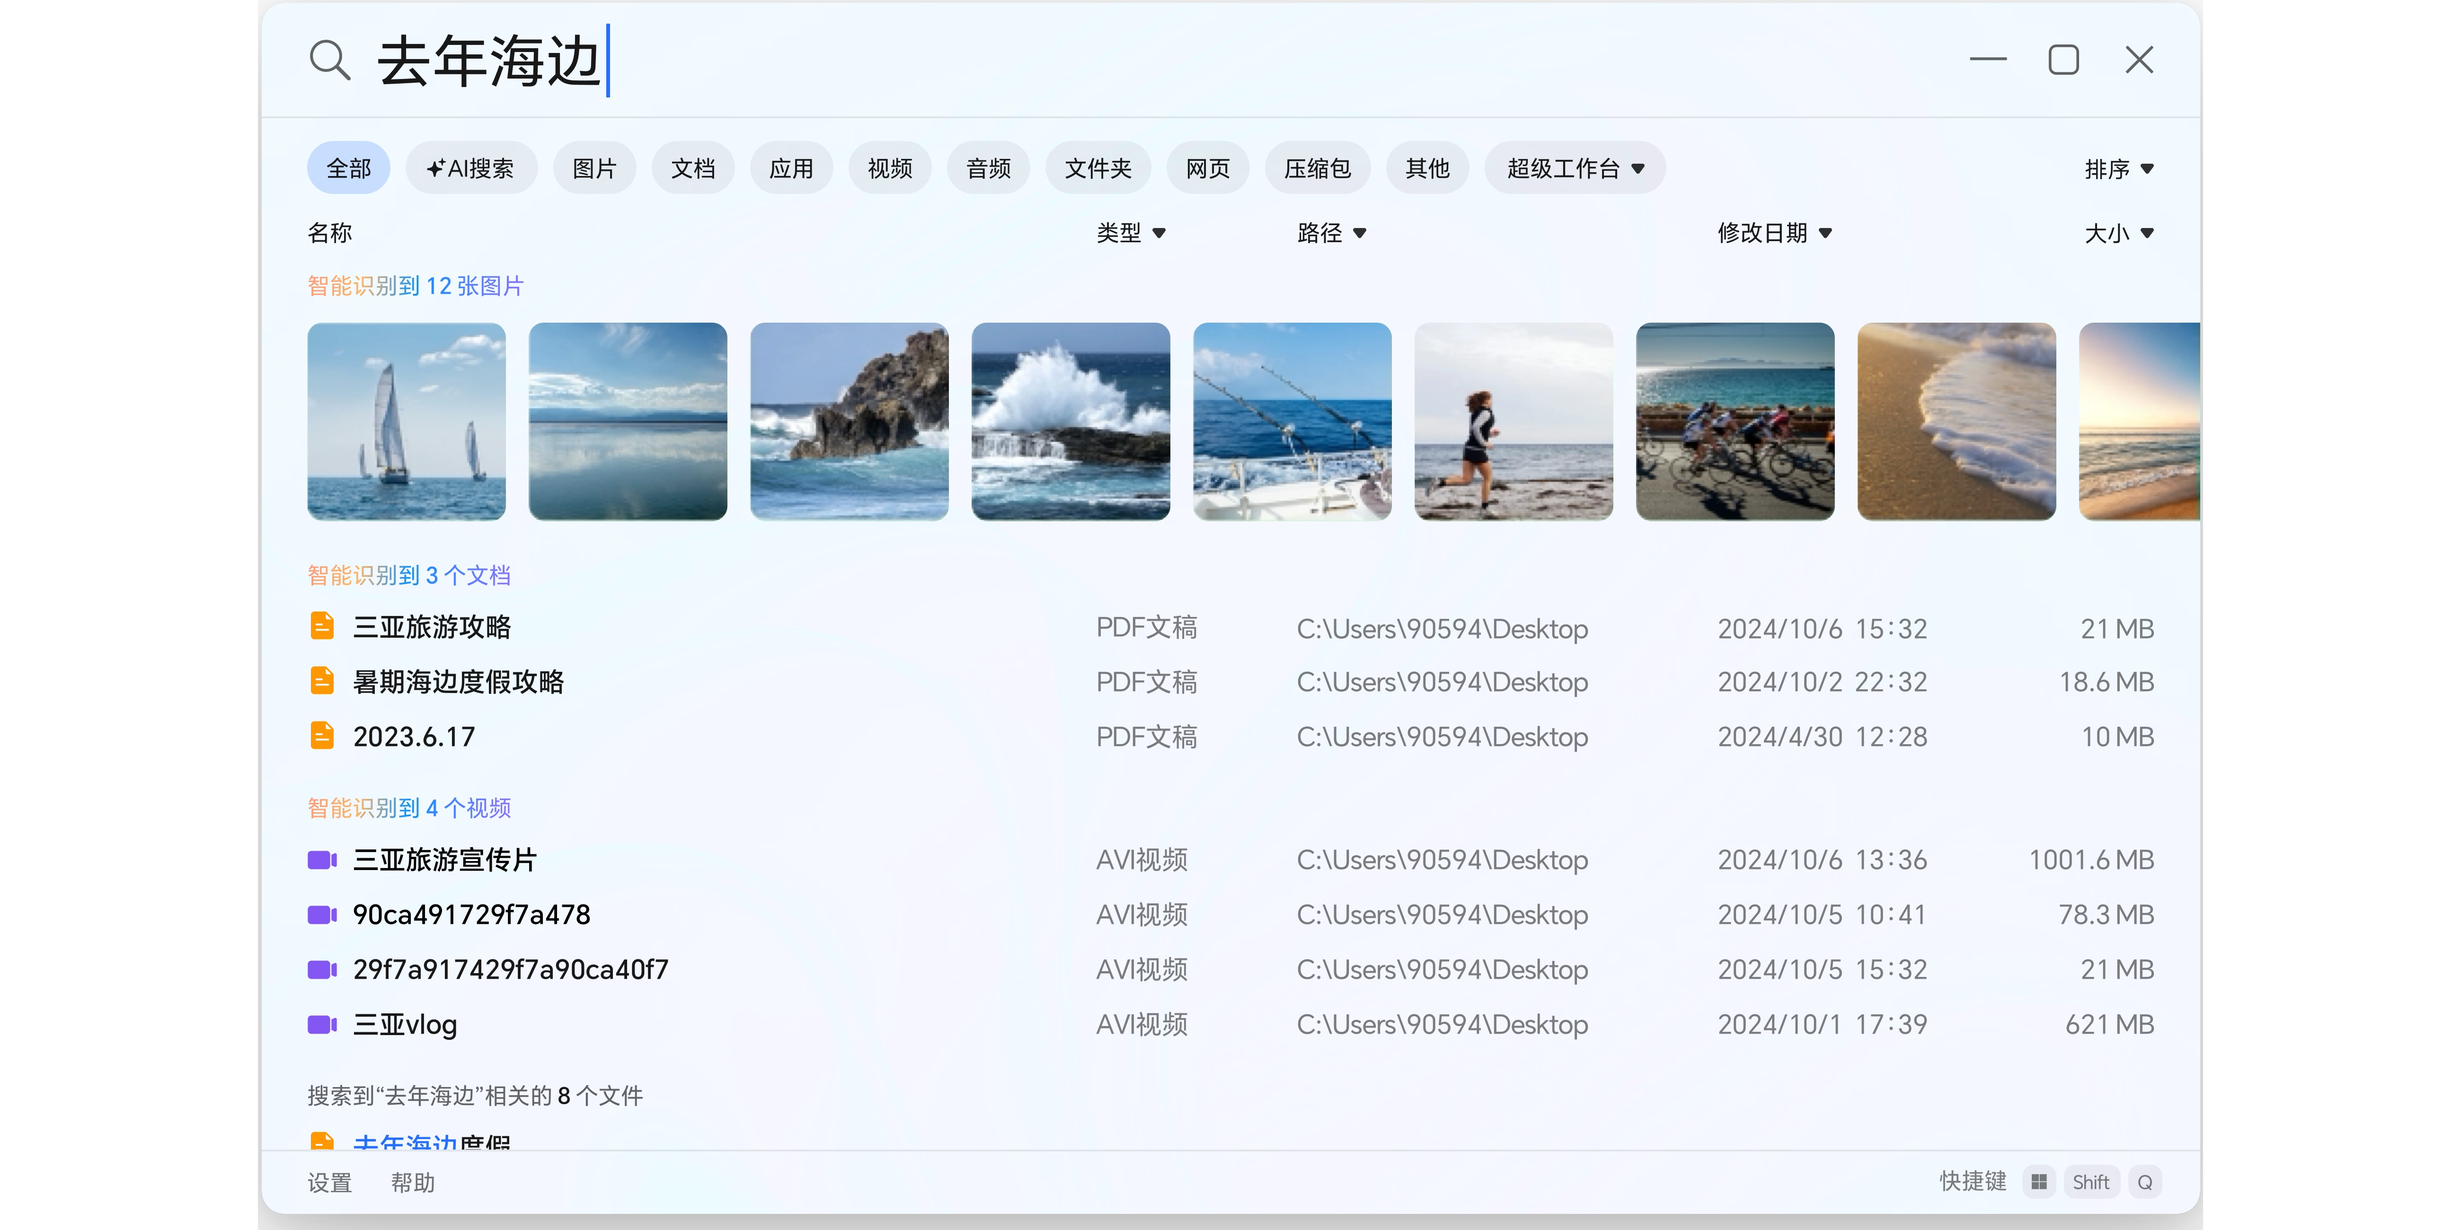Click the video icon for 三亚旅游宣传片
This screenshot has width=2461, height=1230.
click(x=322, y=860)
